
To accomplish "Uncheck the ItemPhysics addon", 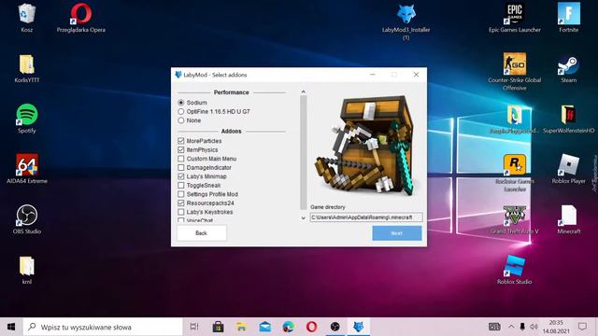I will click(180, 149).
